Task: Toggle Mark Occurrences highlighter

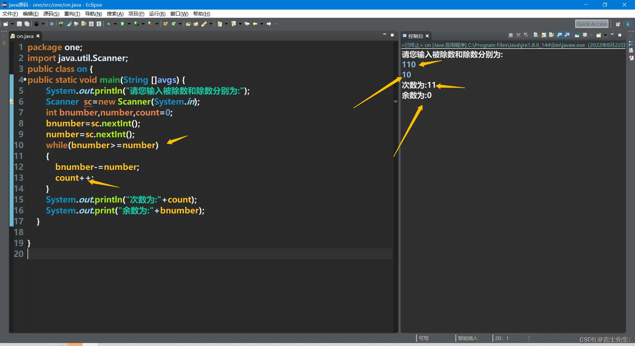Action: tap(69, 24)
